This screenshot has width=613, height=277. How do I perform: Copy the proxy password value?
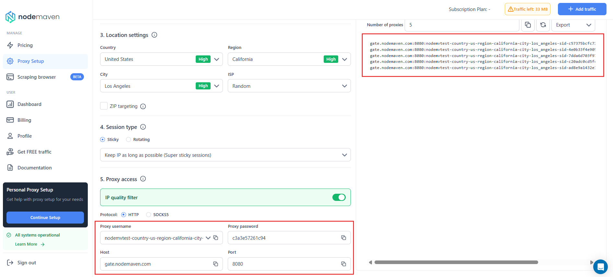[343, 238]
